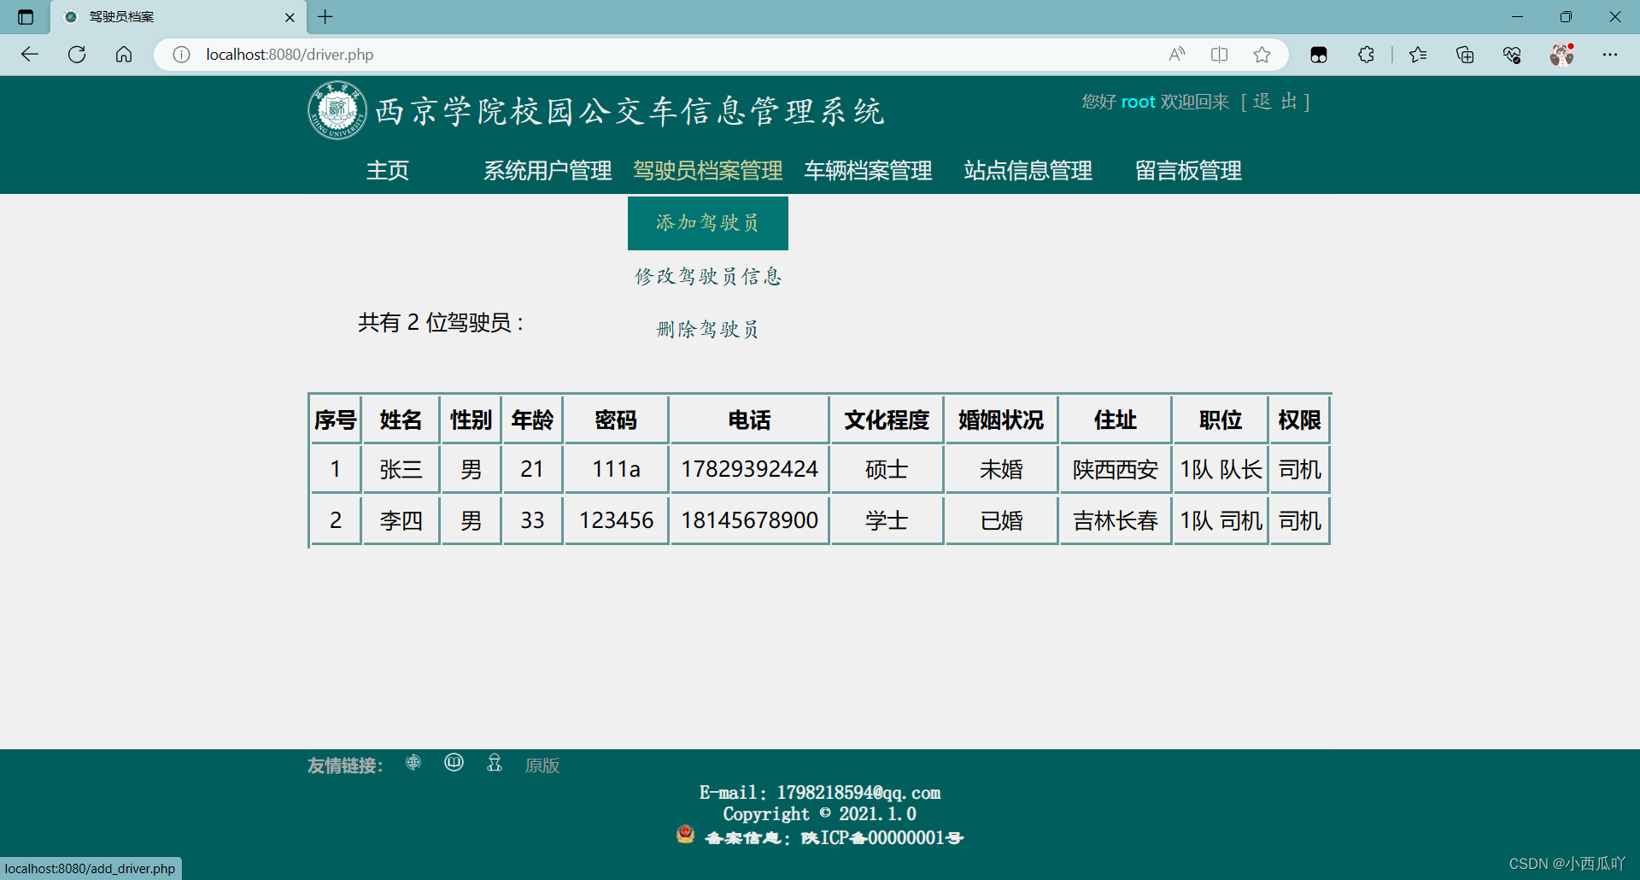Screen dimensions: 1640x880
Task: Close the 驾驶员档案 tab
Action: point(290,17)
